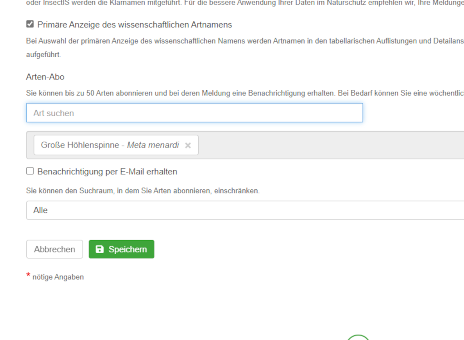Click the Arten-Abo section heading
The image size is (464, 340).
point(45,77)
